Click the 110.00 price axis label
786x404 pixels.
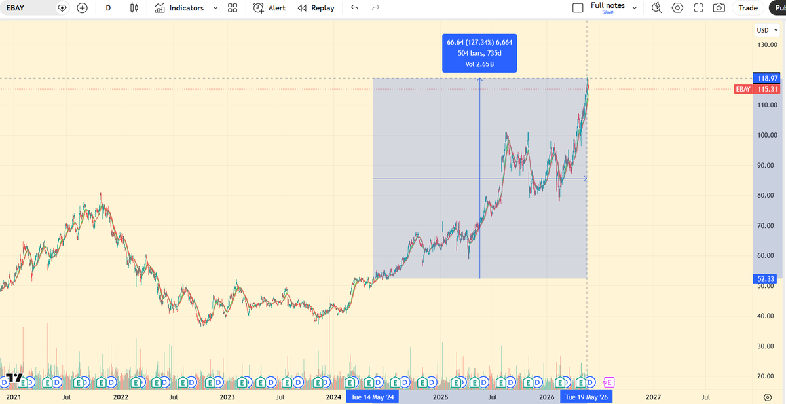tap(766, 105)
